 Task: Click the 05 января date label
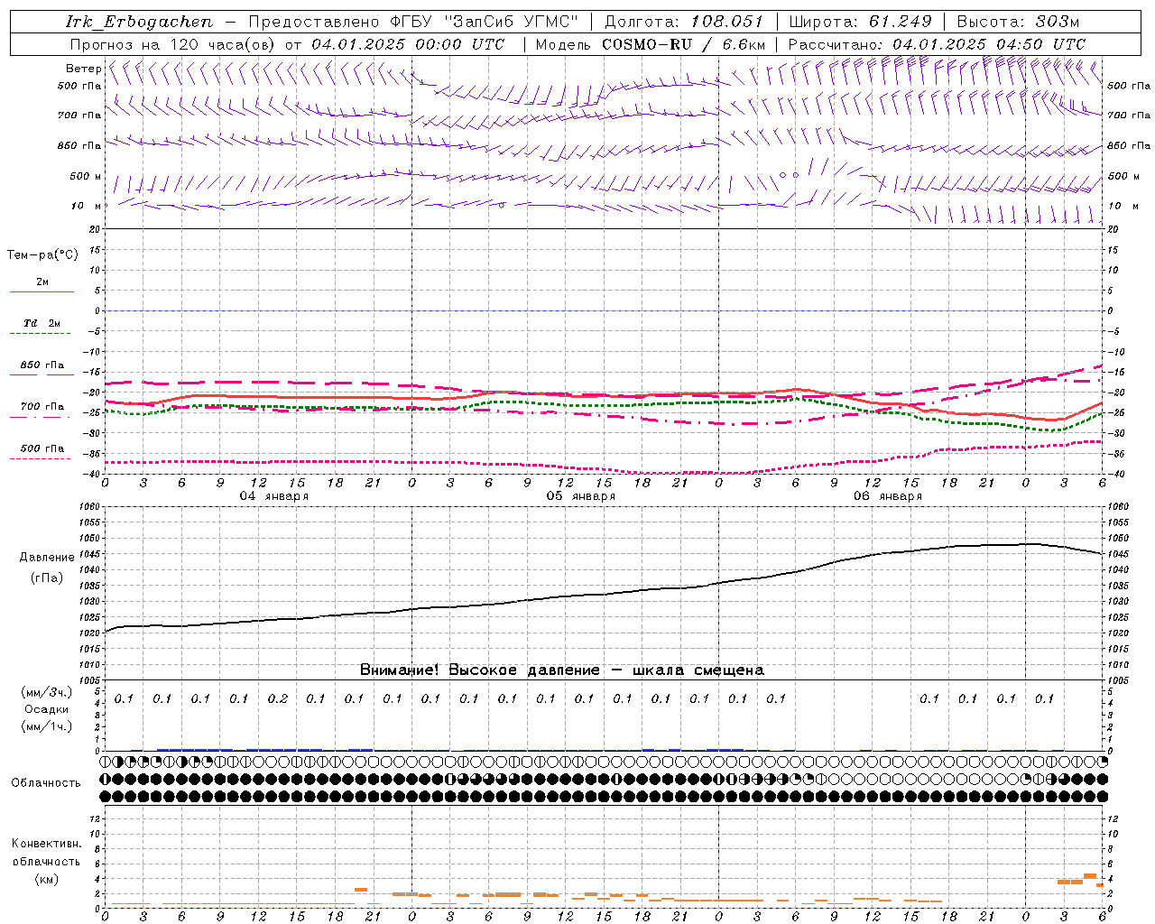(x=581, y=496)
